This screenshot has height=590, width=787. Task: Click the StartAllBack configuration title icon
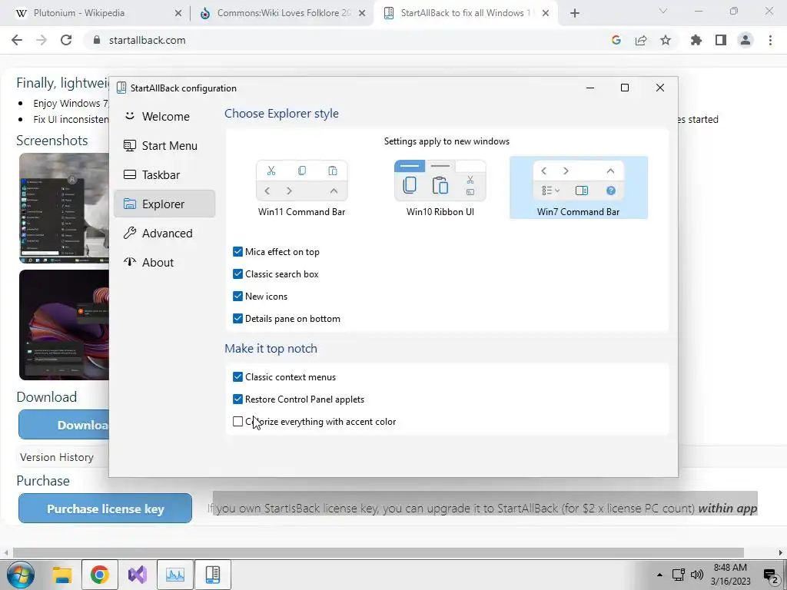click(x=121, y=88)
